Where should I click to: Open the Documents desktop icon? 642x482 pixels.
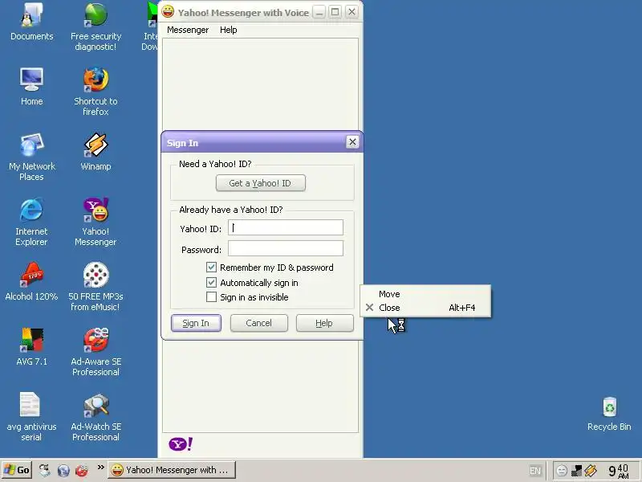tap(31, 22)
